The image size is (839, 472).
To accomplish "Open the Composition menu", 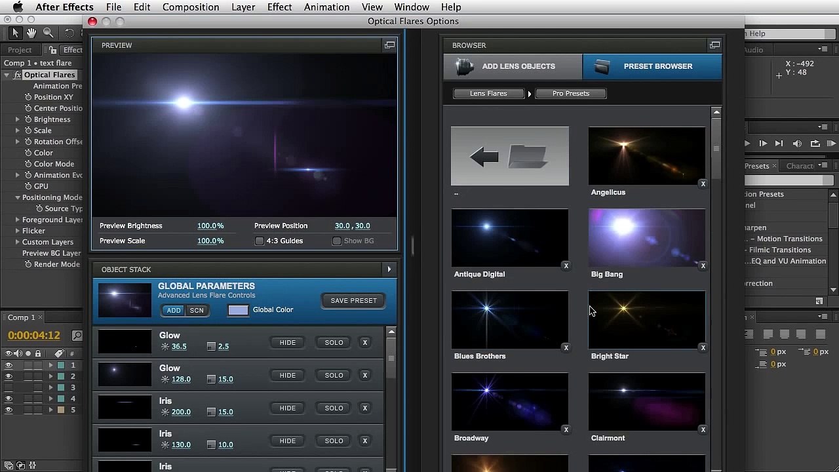I will coord(191,7).
